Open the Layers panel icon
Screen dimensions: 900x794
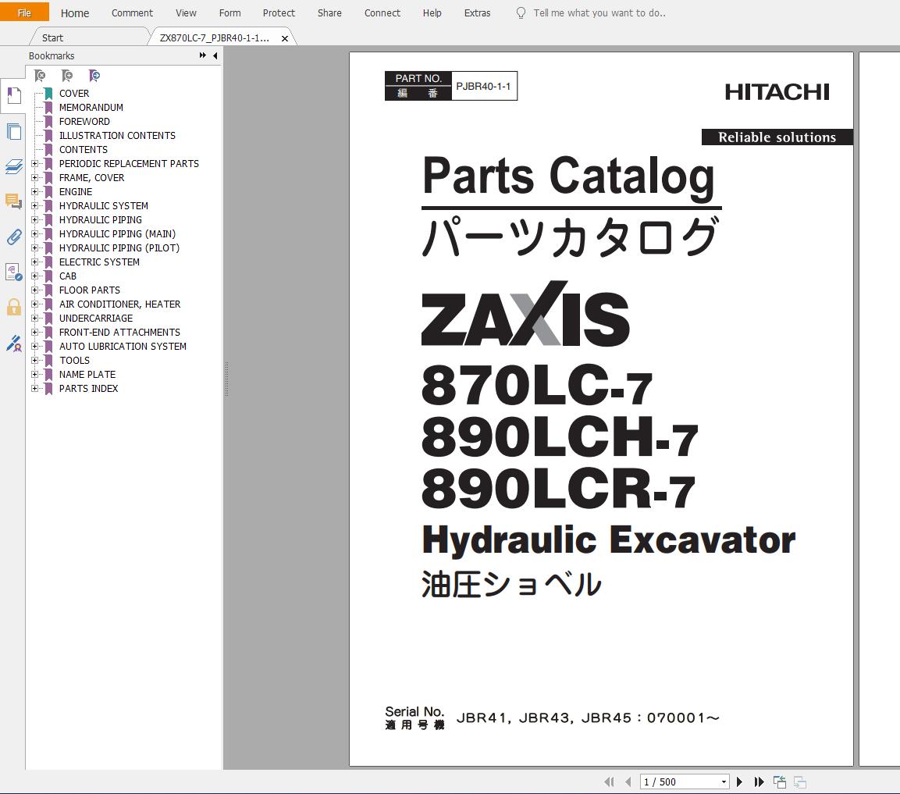(14, 166)
